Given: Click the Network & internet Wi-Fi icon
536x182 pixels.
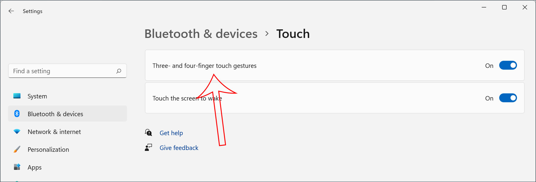Looking at the screenshot, I should pos(17,131).
